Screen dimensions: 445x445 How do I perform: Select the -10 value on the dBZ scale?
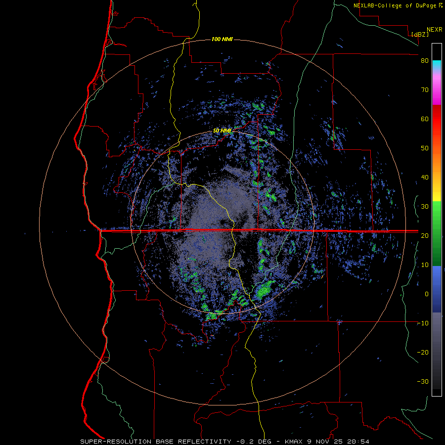(x=423, y=323)
